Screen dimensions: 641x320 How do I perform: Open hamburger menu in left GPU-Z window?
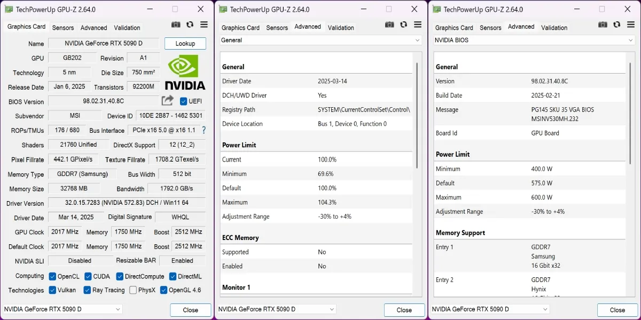[x=204, y=25]
